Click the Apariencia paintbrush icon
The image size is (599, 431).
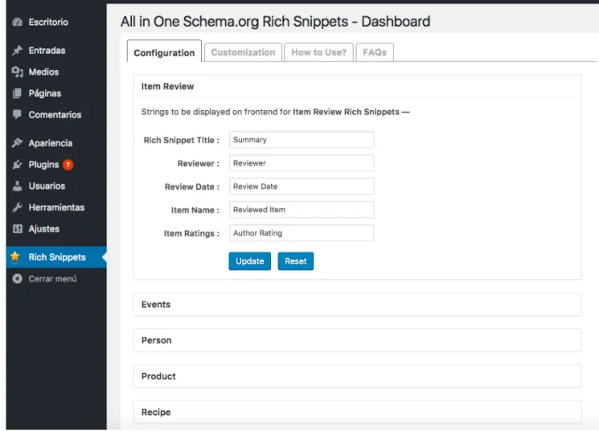[x=17, y=143]
